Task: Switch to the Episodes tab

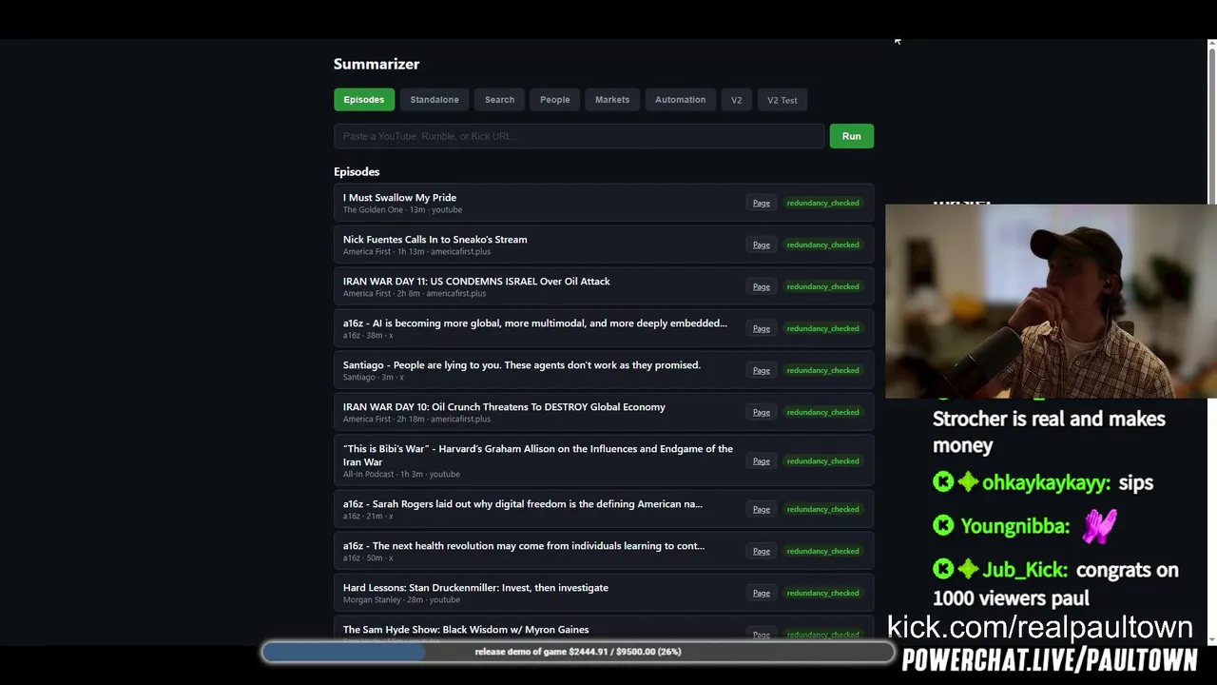Action: 363,100
